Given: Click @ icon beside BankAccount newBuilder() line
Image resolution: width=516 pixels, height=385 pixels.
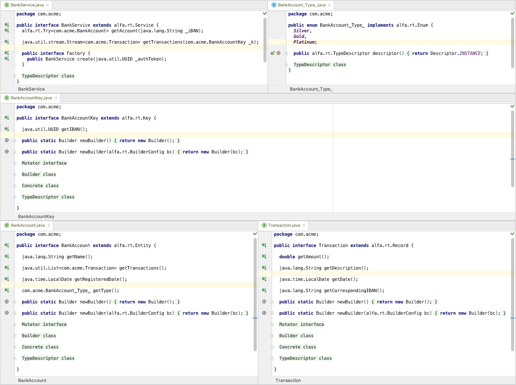Looking at the screenshot, I should 7,302.
